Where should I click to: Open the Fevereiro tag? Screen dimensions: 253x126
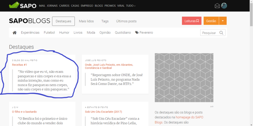(x=144, y=33)
